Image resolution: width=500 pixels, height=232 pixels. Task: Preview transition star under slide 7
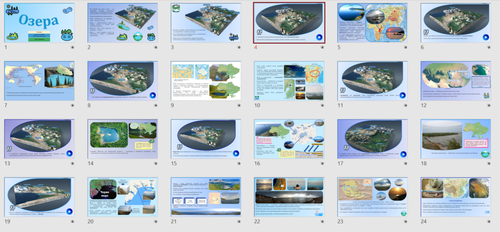click(72, 105)
